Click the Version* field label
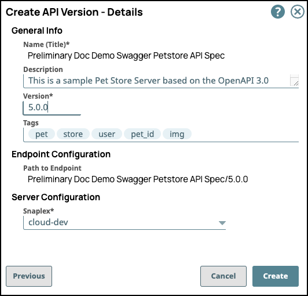This screenshot has height=296, width=308. point(38,96)
